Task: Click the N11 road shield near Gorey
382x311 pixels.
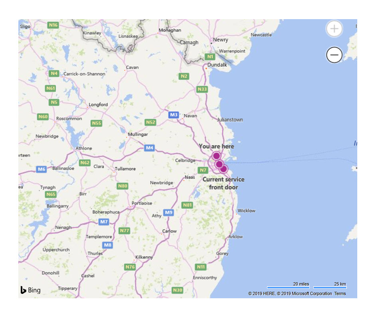Action: click(201, 267)
